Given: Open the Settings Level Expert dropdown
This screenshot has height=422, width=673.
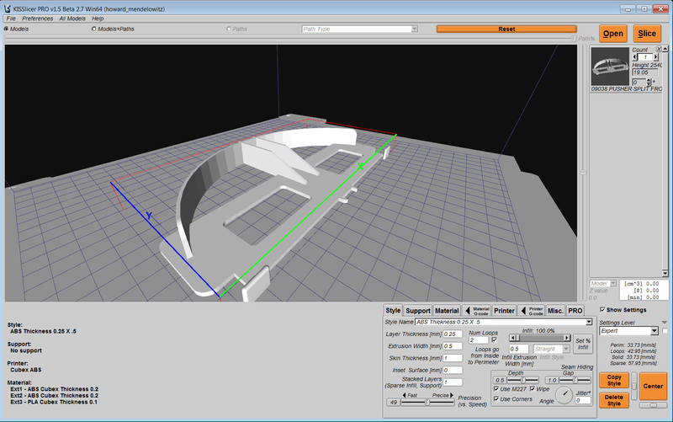Looking at the screenshot, I should click(628, 331).
